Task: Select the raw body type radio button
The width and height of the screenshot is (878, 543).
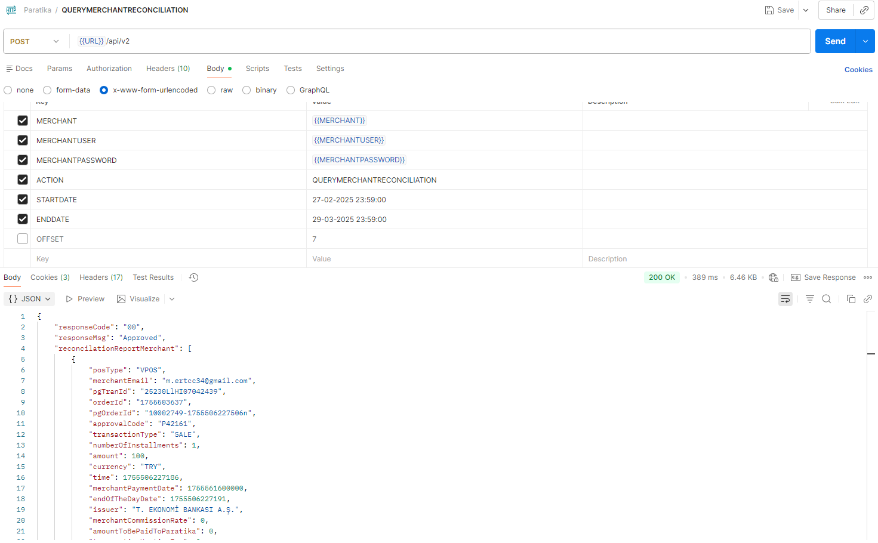Action: pyautogui.click(x=211, y=90)
